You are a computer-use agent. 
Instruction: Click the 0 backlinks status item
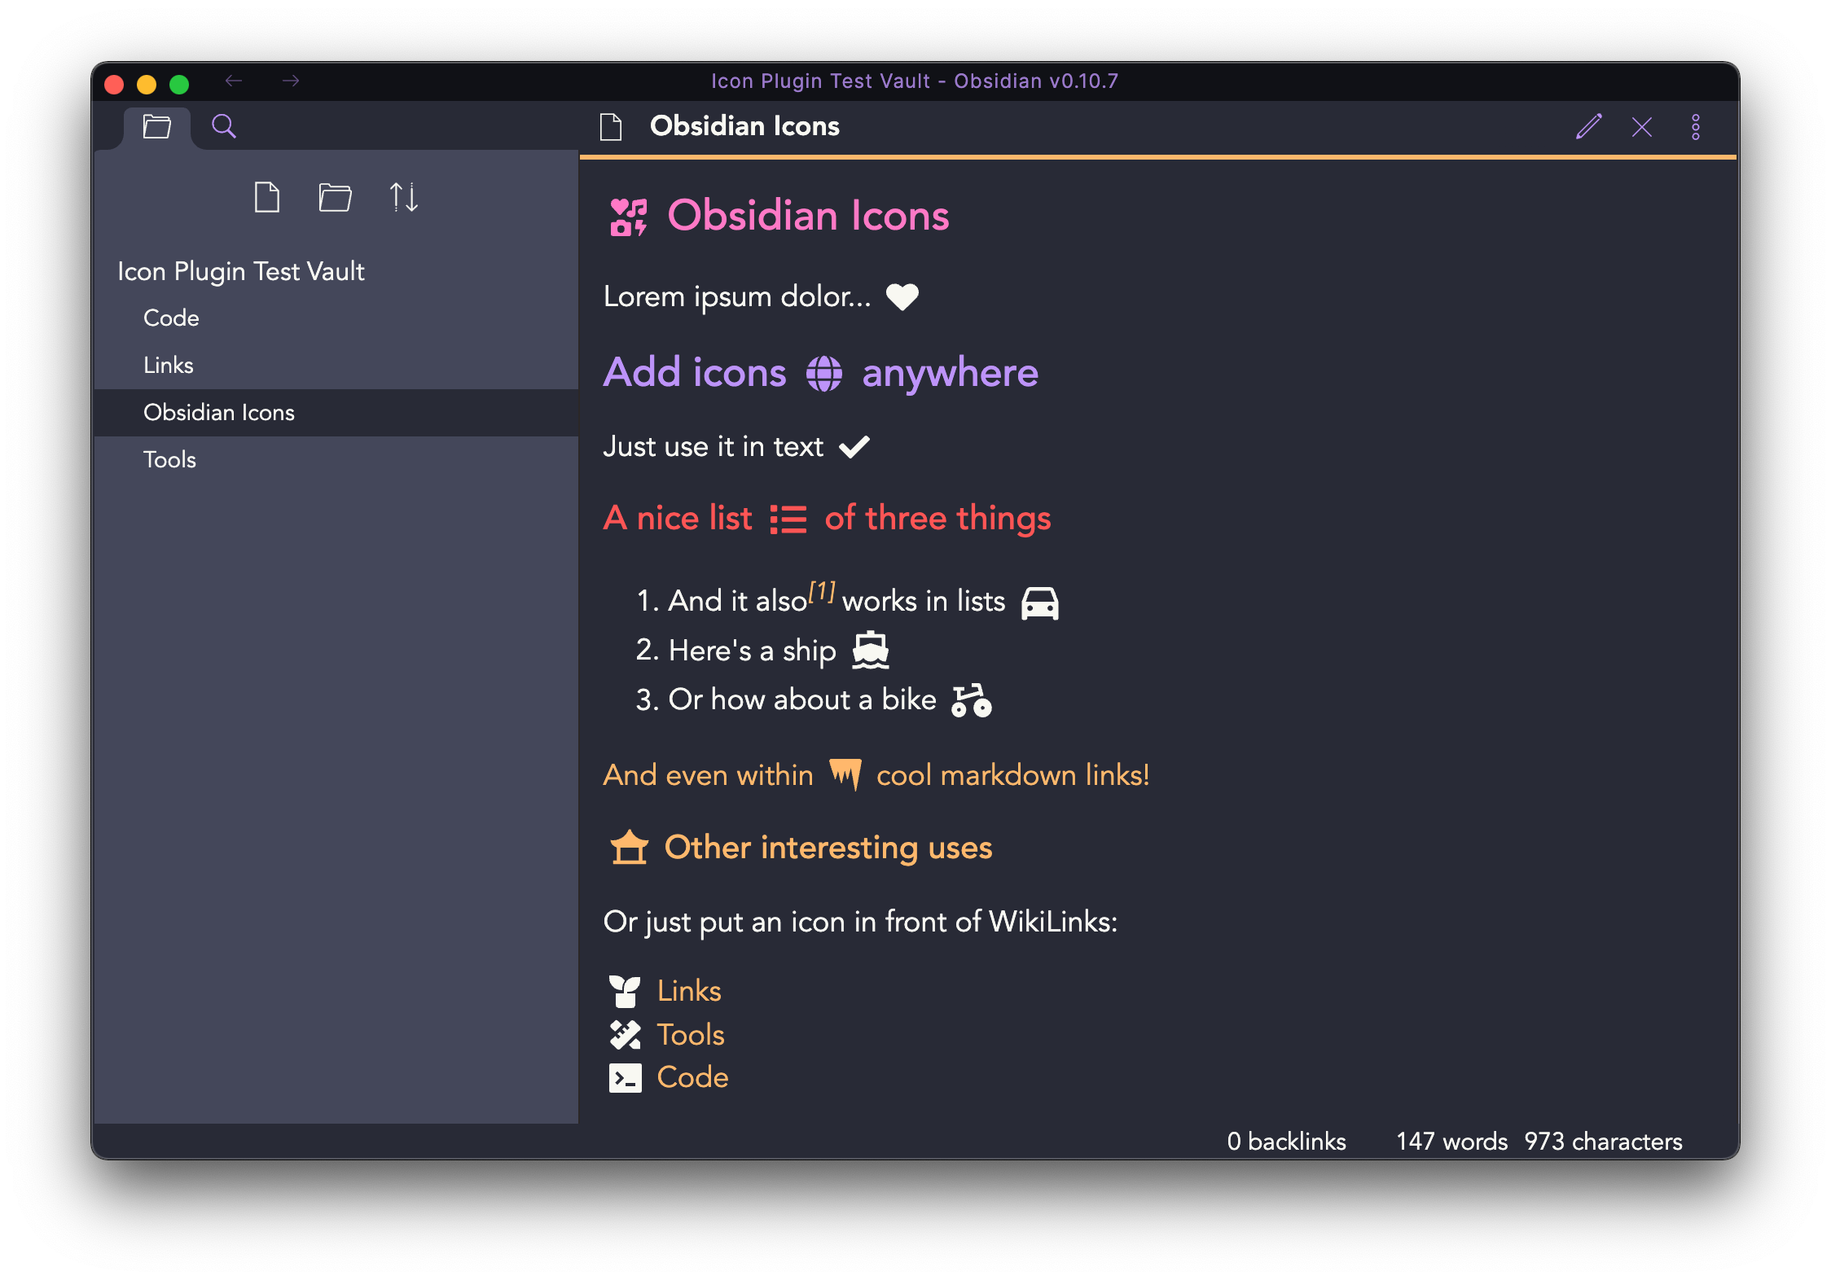(x=1286, y=1141)
